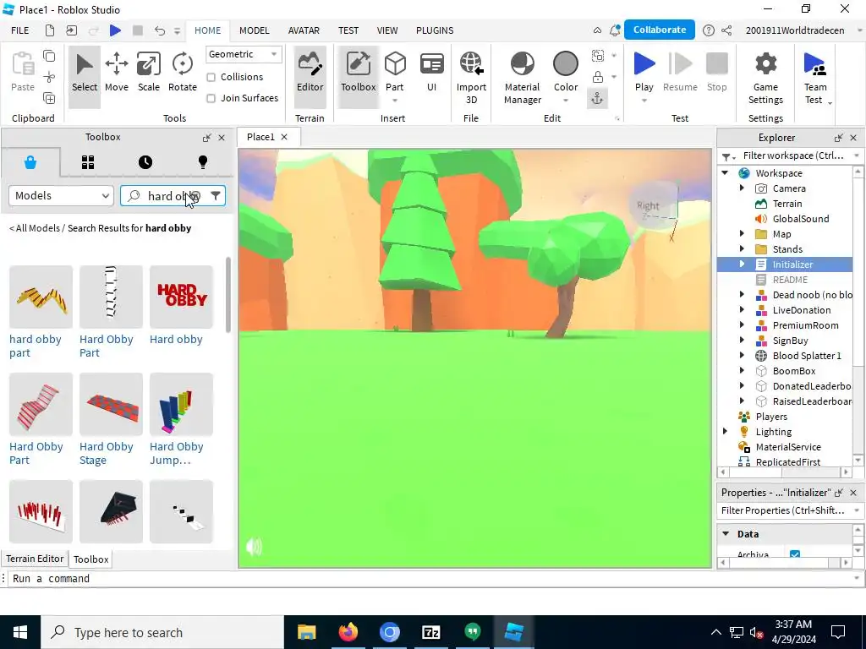Click the Filter Properties field
The height and width of the screenshot is (649, 866).
(784, 510)
